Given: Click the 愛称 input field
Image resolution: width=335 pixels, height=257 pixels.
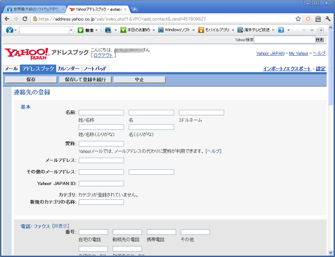Looking at the screenshot, I should (101, 144).
